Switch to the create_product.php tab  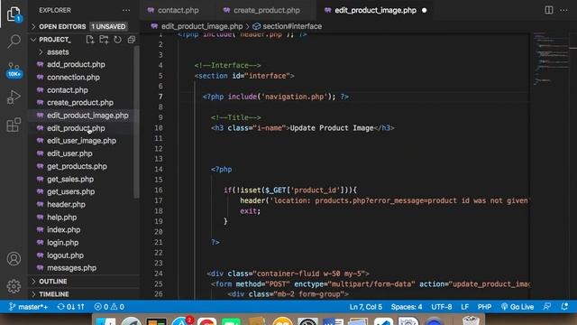point(266,10)
